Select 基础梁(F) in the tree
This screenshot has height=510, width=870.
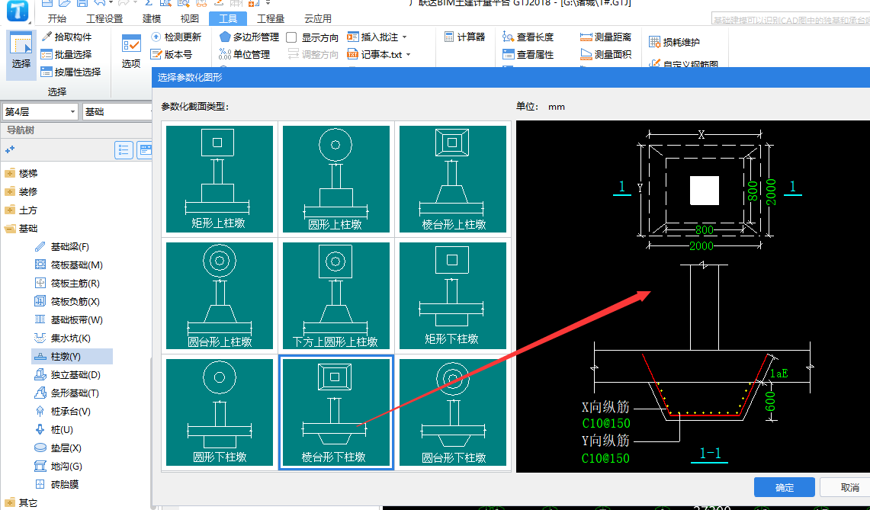(62, 246)
